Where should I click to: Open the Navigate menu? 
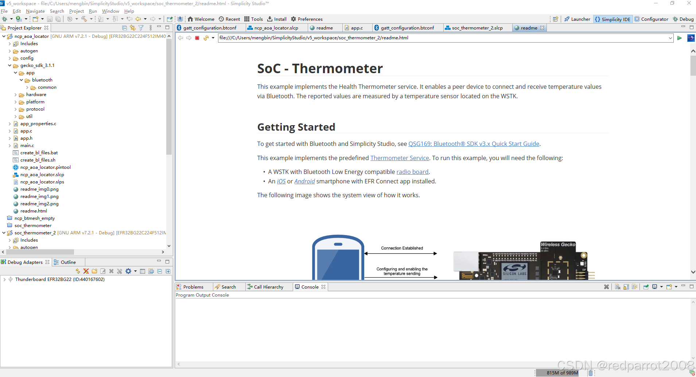pyautogui.click(x=35, y=11)
